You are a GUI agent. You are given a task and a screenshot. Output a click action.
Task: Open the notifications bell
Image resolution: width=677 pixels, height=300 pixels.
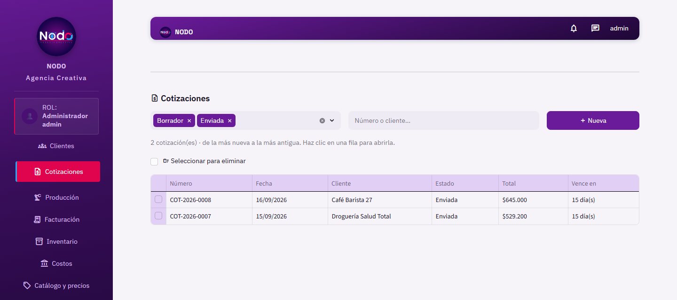pyautogui.click(x=574, y=28)
